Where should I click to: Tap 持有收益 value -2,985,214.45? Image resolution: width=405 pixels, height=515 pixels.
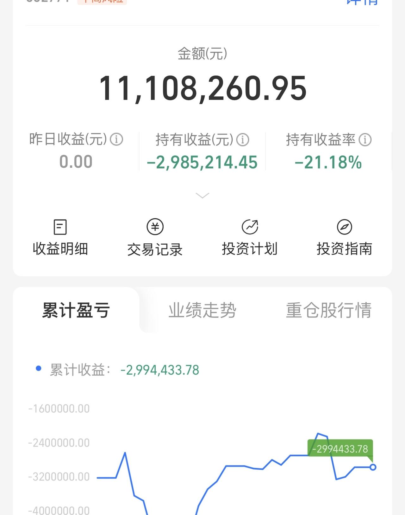(202, 162)
